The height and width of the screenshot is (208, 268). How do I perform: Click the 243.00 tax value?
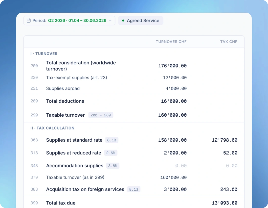pos(229,189)
